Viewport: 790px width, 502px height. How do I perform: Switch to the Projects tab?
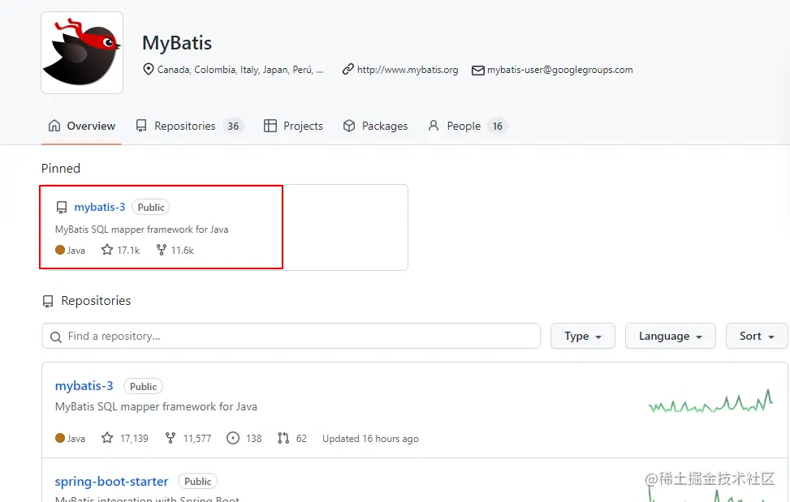(293, 126)
